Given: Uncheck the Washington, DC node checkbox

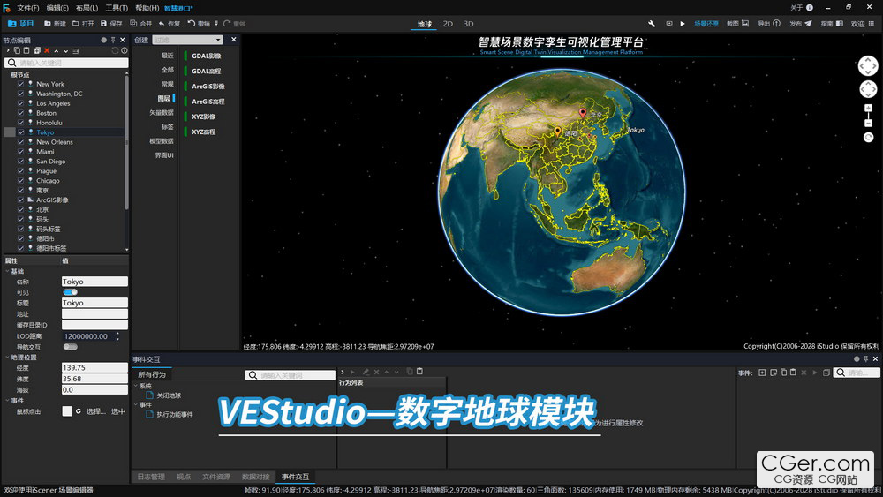Looking at the screenshot, I should [x=21, y=94].
